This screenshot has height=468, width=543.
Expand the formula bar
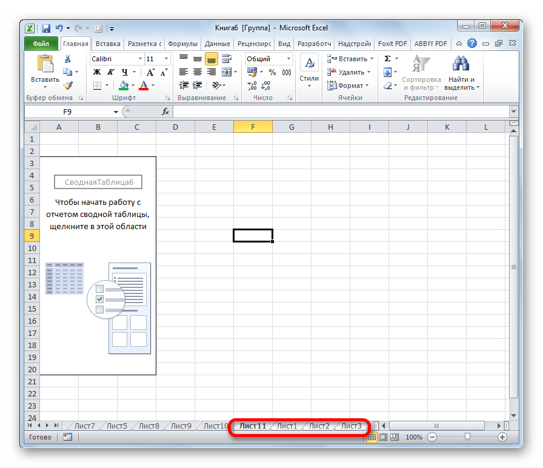coord(513,111)
